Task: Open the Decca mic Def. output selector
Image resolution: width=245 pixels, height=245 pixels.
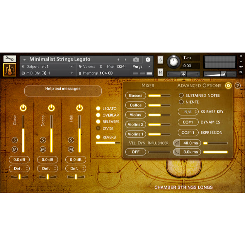Action: [48, 168]
